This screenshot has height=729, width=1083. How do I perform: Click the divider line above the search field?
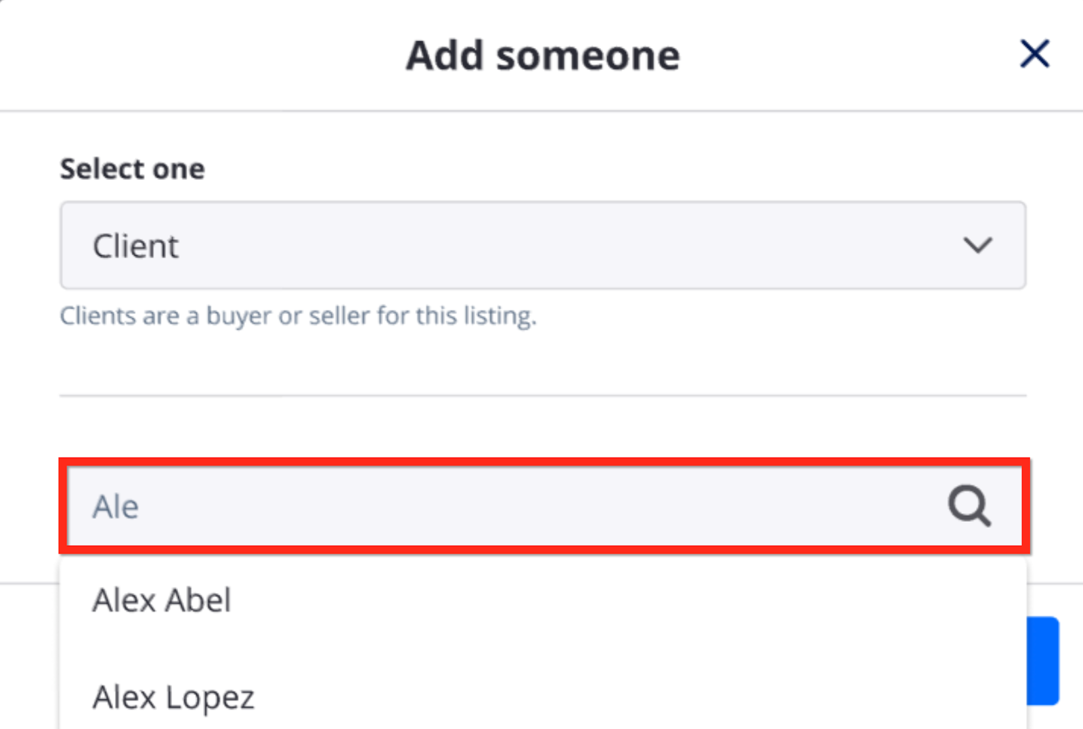pyautogui.click(x=542, y=395)
